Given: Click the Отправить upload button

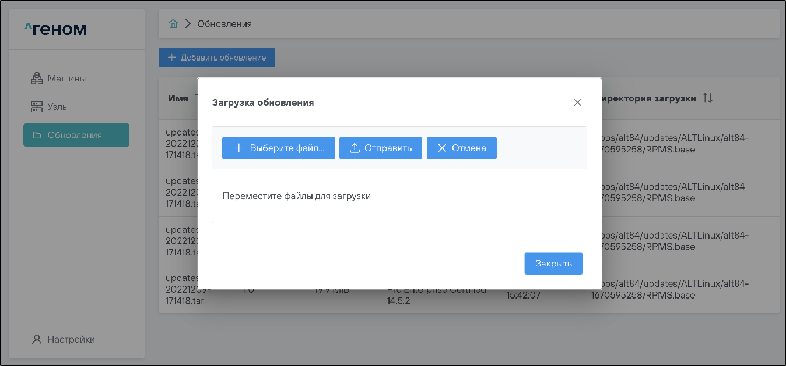Looking at the screenshot, I should click(x=380, y=148).
